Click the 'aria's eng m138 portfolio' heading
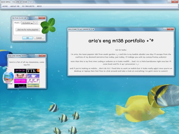The width and height of the screenshot is (179, 134). 121,41
